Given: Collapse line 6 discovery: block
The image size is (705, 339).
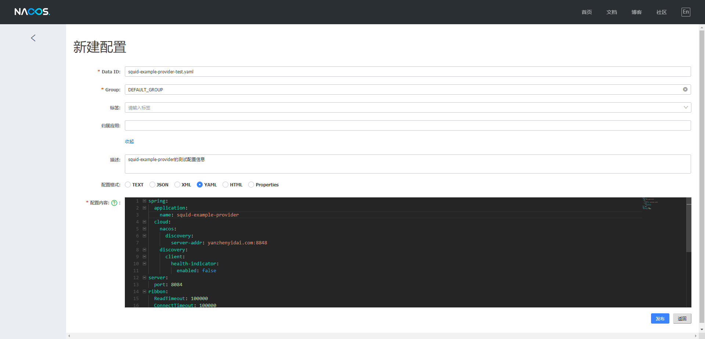Looking at the screenshot, I should [x=144, y=236].
